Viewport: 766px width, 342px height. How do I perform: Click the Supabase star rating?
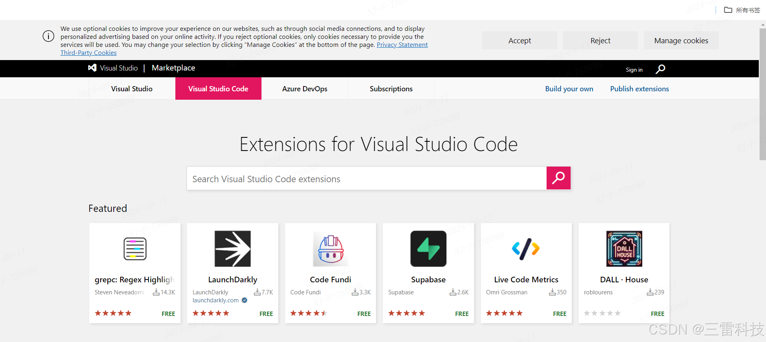(x=406, y=313)
